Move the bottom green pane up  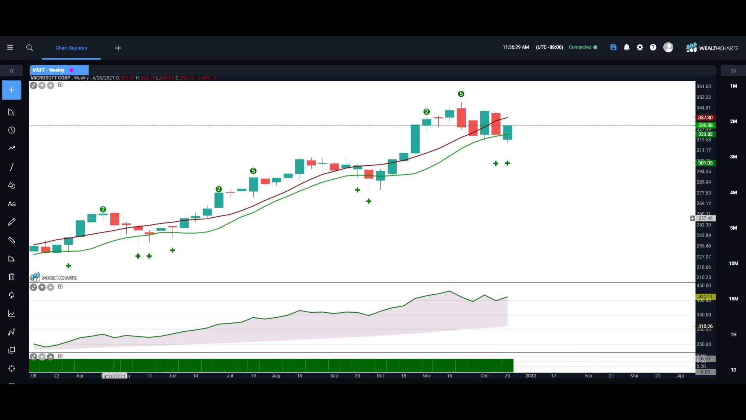point(51,357)
